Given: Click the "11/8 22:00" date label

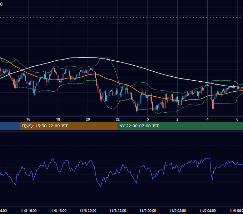Looking at the screenshot, I should coord(118,211).
